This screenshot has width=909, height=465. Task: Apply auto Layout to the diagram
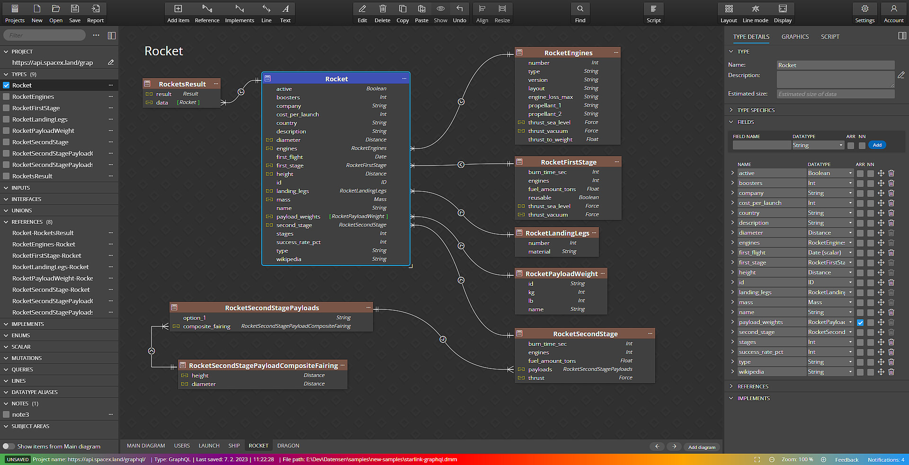tap(729, 13)
